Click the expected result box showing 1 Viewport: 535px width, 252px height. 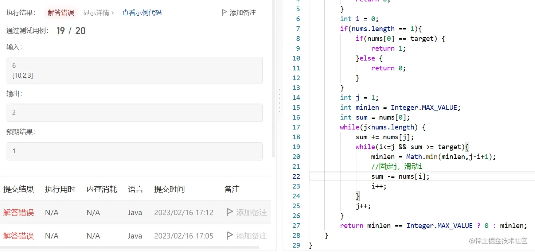tap(134, 151)
